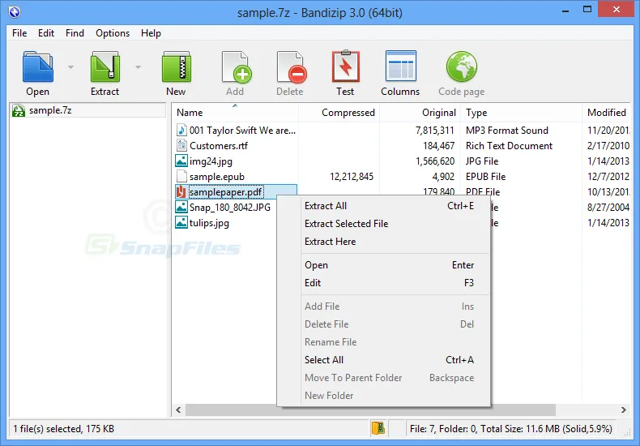Viewport: 640px width, 446px height.
Task: Expand the Extract button dropdown arrow
Action: [x=138, y=67]
